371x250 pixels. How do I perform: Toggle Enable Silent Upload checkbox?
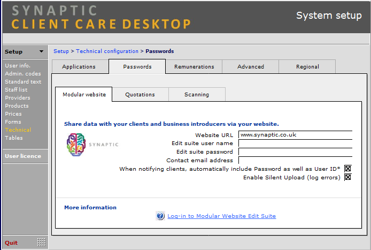click(348, 177)
